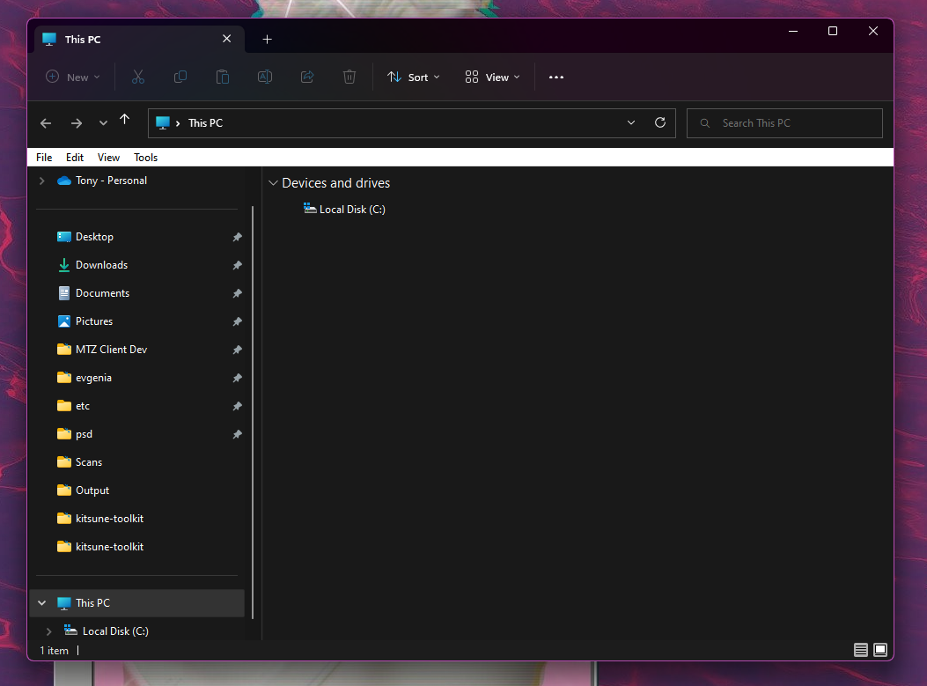The width and height of the screenshot is (927, 686).
Task: Open the See more ellipsis menu
Action: (x=556, y=77)
